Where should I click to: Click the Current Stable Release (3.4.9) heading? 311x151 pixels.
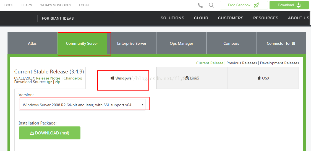[49, 71]
